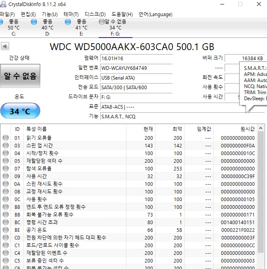The image size is (267, 269).
Task: Open the 언어(Language) menu
Action: [156, 15]
